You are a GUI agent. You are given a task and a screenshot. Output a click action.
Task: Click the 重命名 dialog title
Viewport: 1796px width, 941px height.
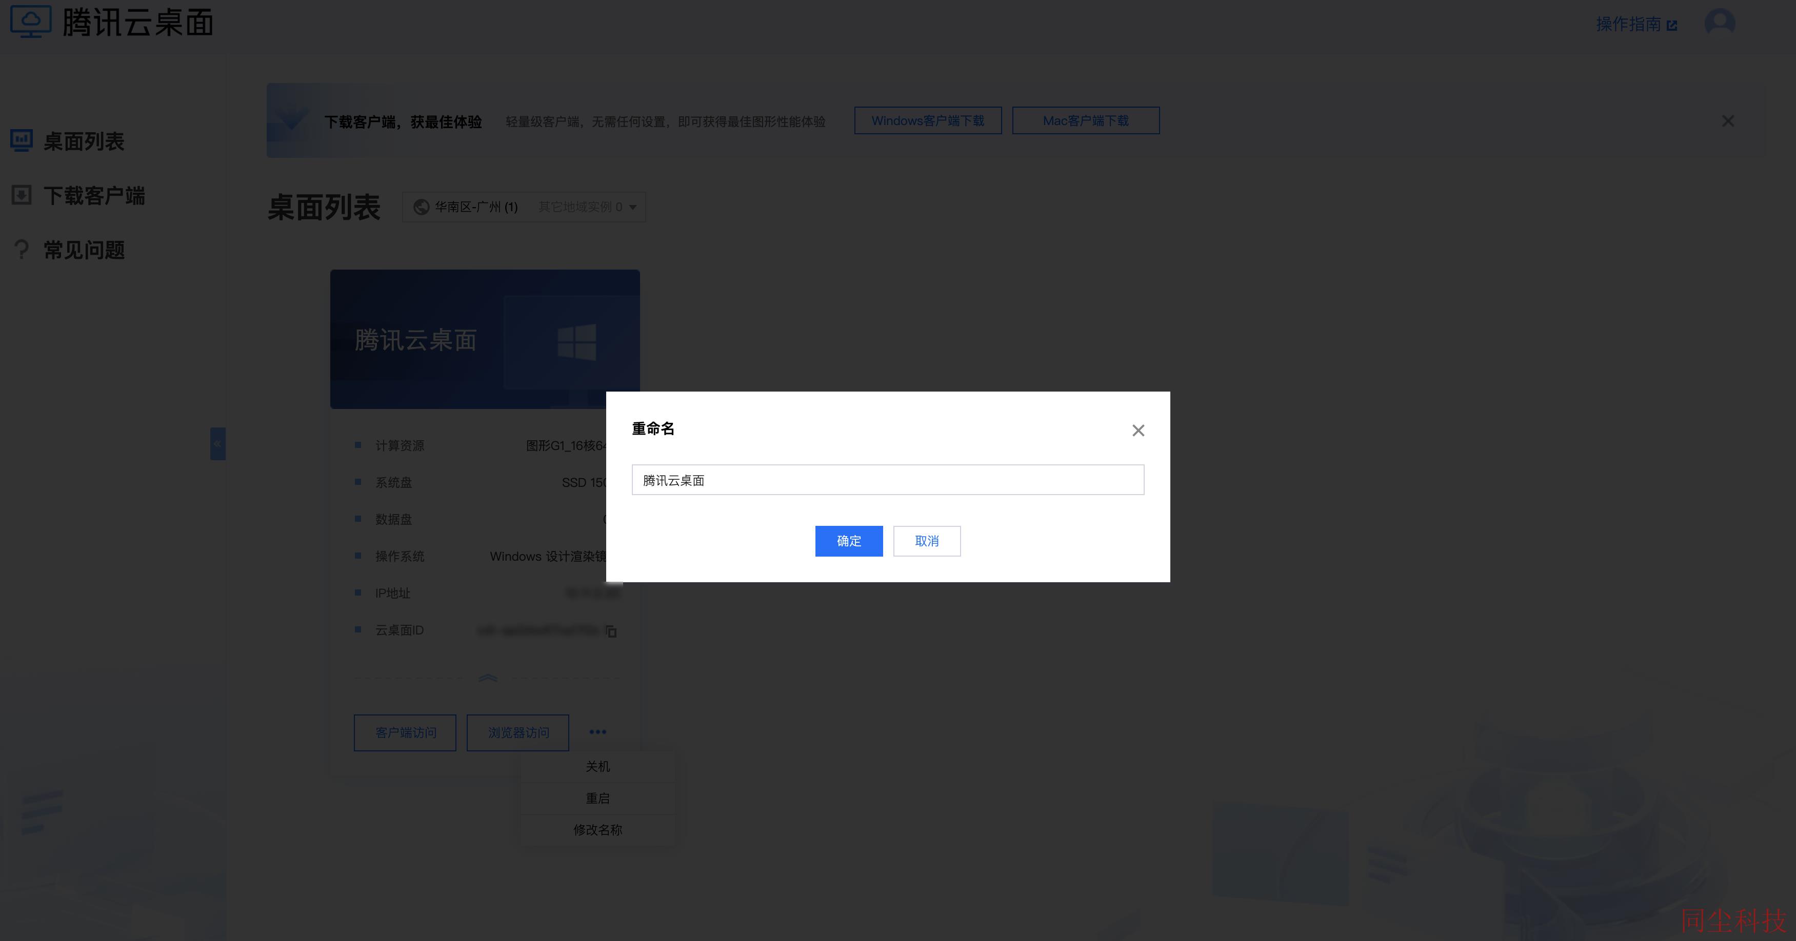tap(652, 429)
